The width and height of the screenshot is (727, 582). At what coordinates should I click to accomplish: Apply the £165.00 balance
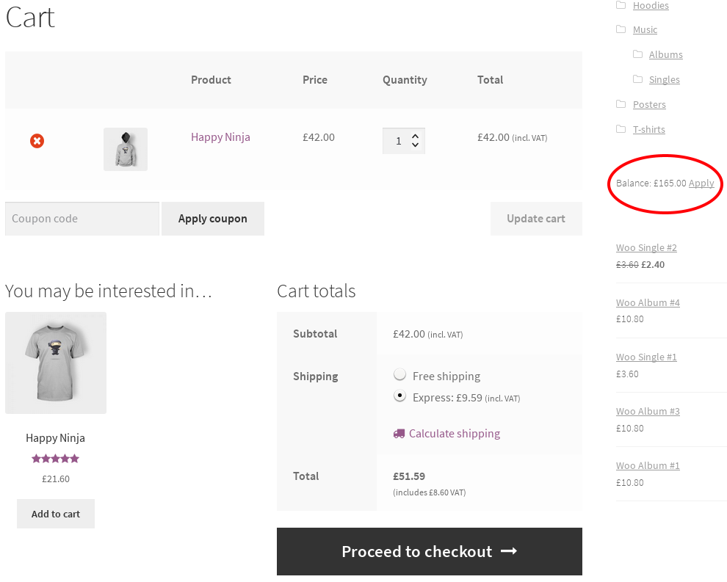point(701,183)
